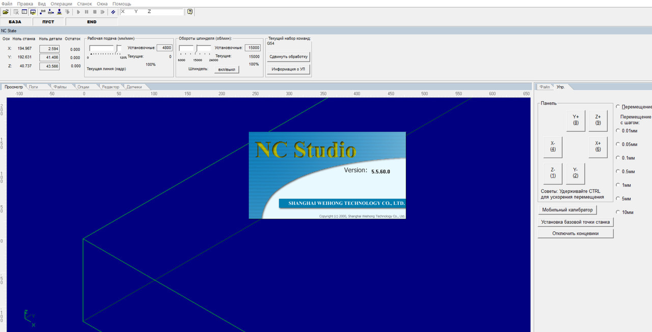Click the greyed edit-file toolbar icon
This screenshot has height=332, width=652.
(16, 12)
